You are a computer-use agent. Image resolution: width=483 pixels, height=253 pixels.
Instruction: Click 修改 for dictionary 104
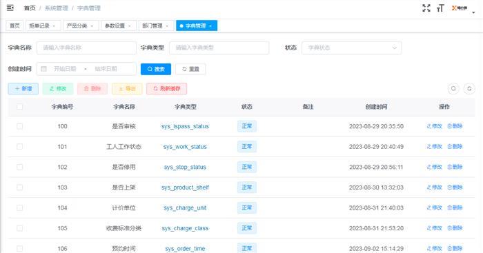(x=434, y=208)
